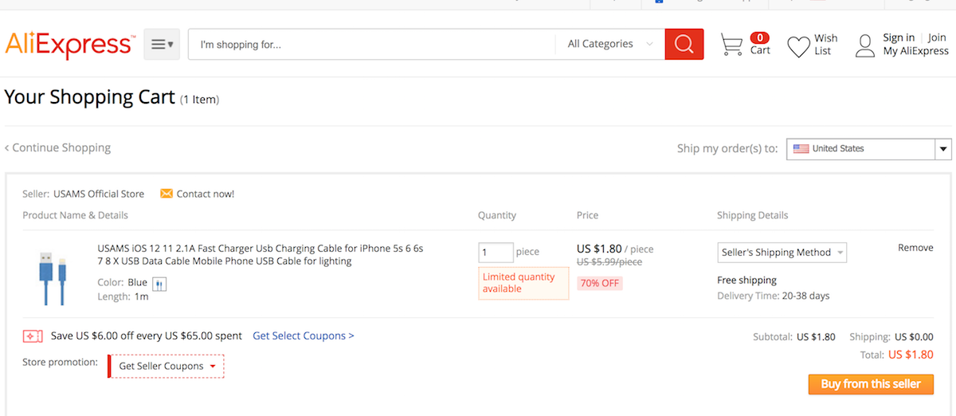Click the Sign in link
Image resolution: width=956 pixels, height=416 pixels.
coord(899,37)
